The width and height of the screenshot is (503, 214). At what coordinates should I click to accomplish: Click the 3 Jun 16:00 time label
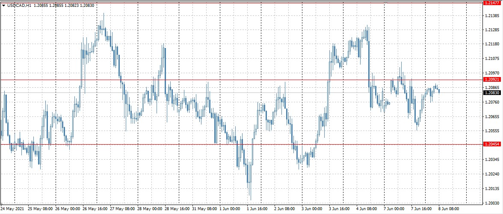coord(340,208)
